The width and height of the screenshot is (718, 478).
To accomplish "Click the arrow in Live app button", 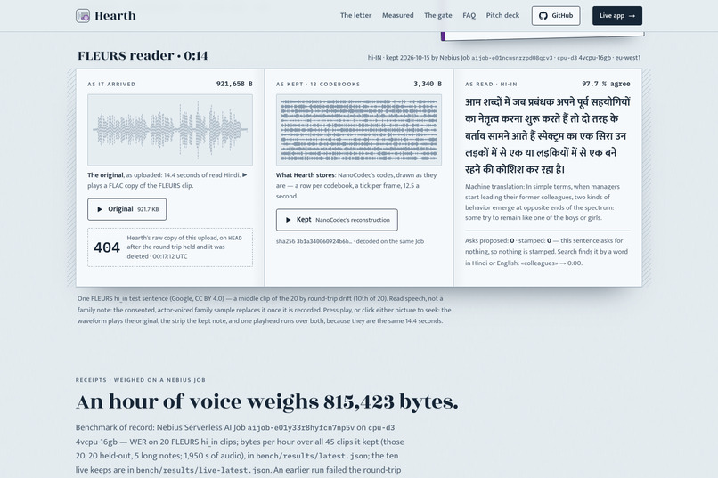I will pos(632,16).
